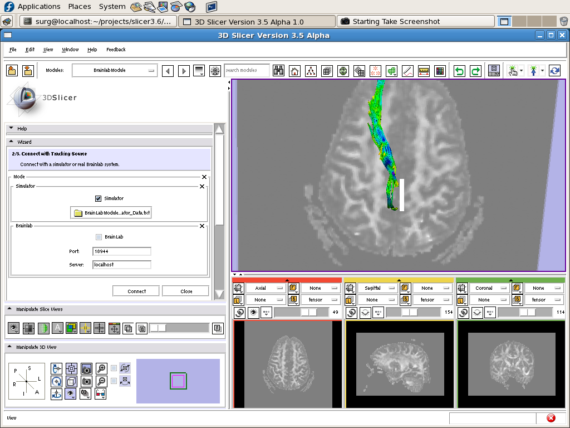Toggle Axial slice visibility eye icon

[253, 313]
